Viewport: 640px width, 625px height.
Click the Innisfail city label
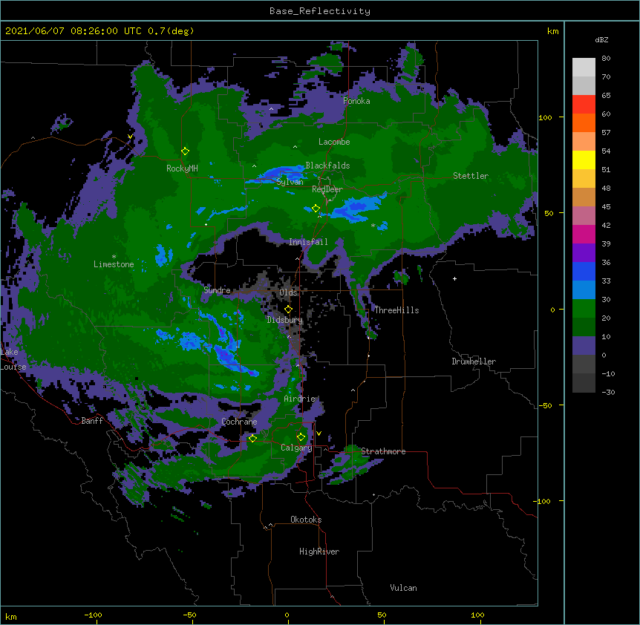pos(308,242)
